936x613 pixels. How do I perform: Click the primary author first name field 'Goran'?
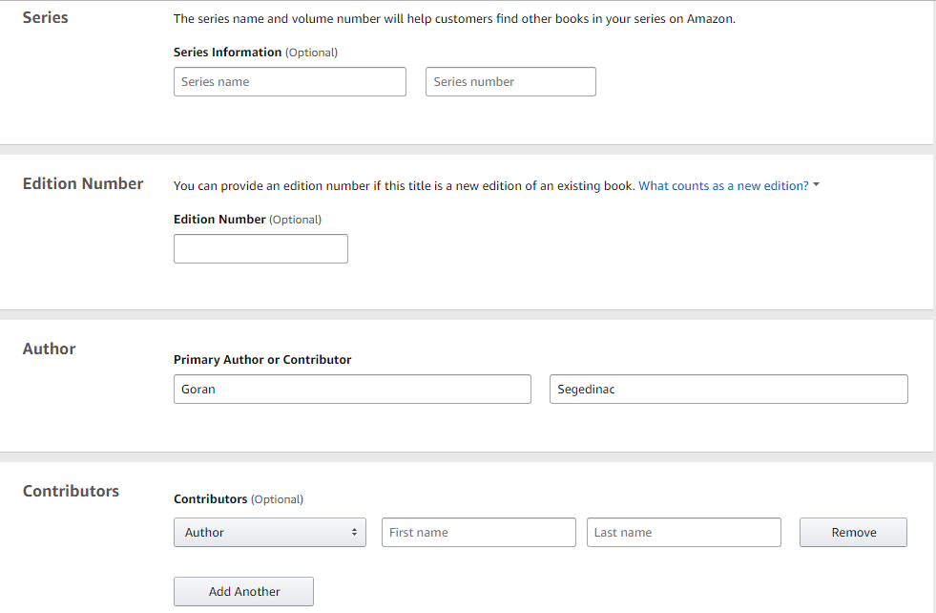point(352,390)
